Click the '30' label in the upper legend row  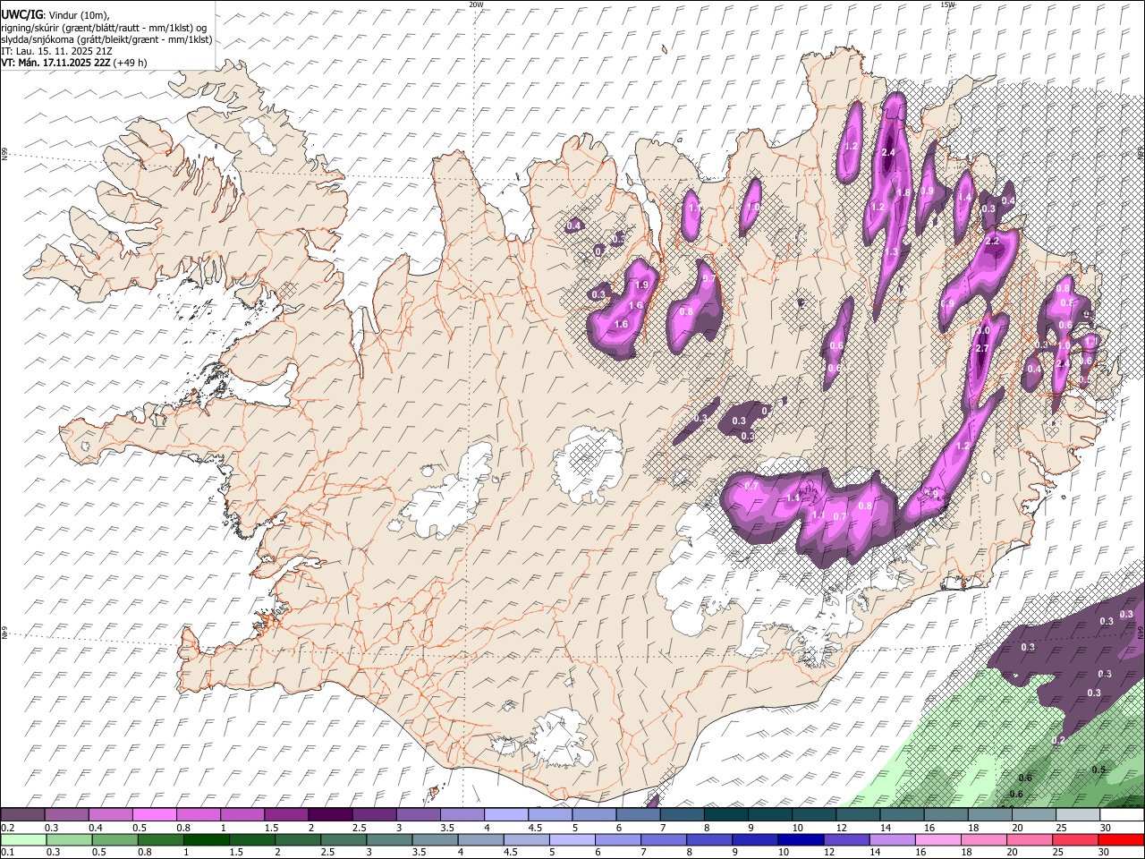tap(1106, 828)
